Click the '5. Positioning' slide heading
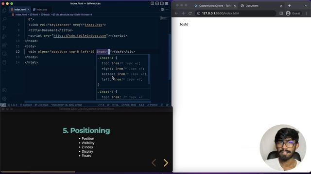311x174 pixels. coord(86,130)
